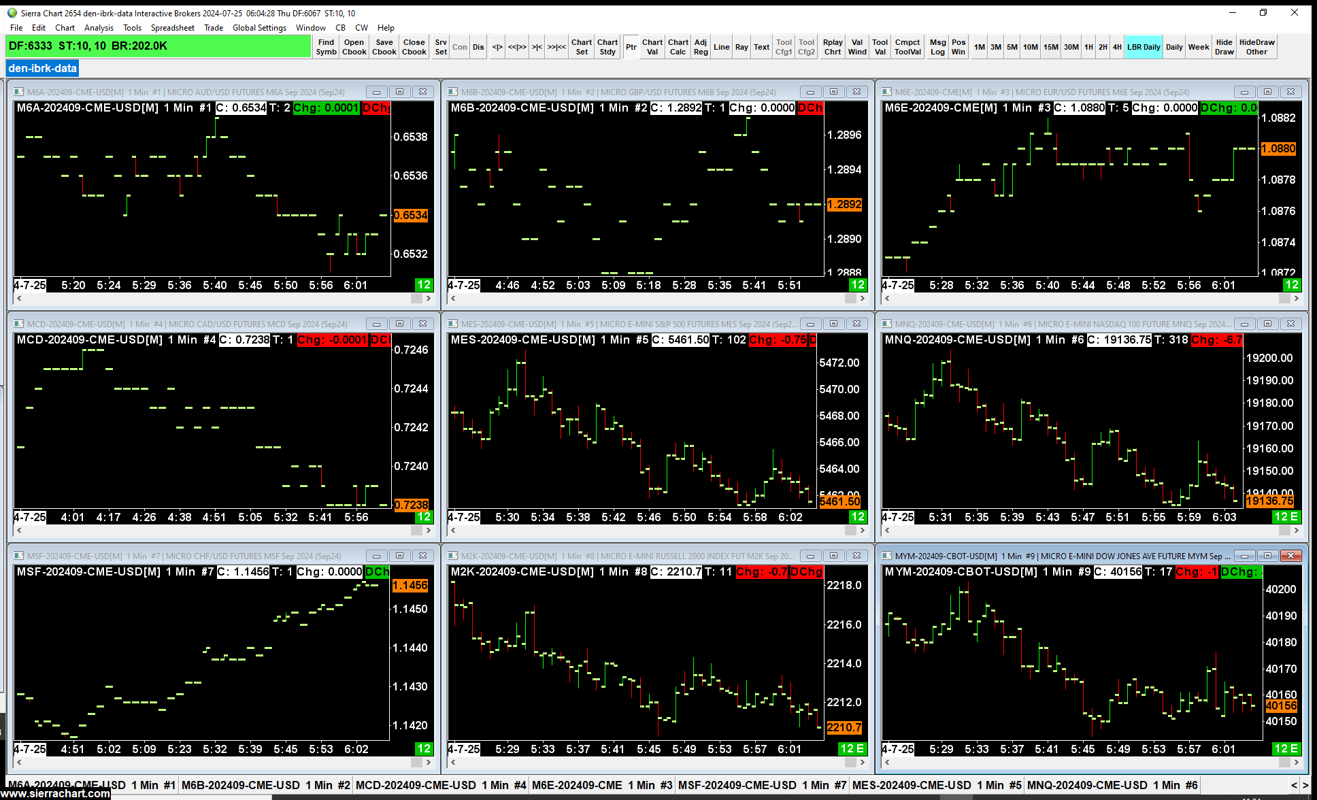Expand the Spreadsheet menu
Screen dimensions: 1317x800
172,28
